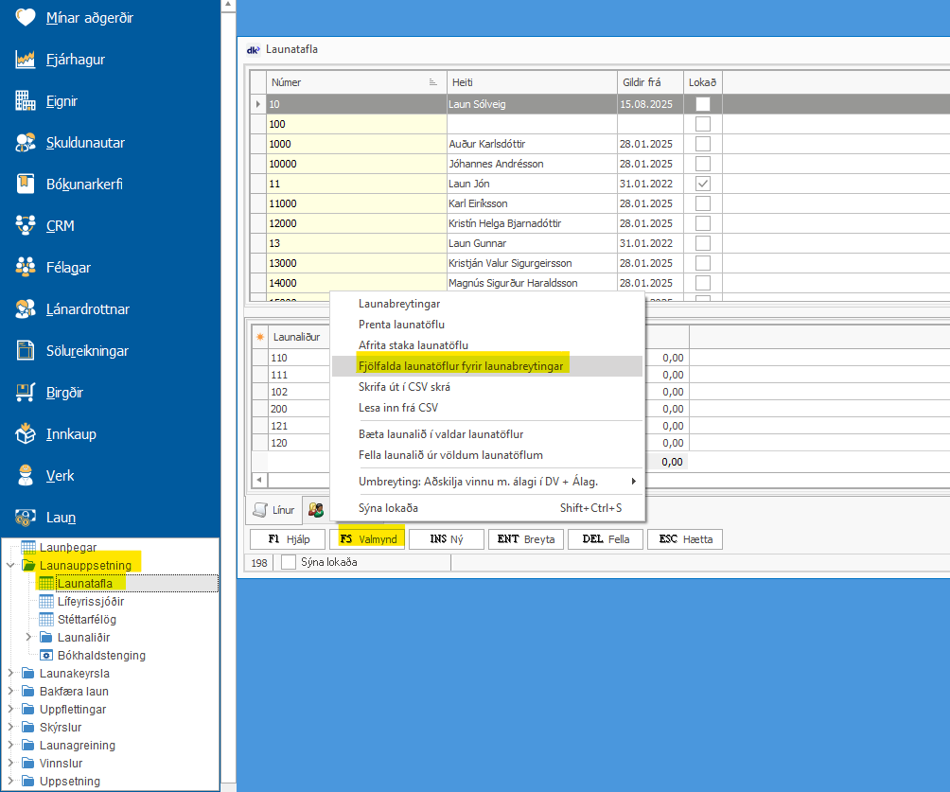Click the Eignir building icon
950x792 pixels.
tap(26, 101)
